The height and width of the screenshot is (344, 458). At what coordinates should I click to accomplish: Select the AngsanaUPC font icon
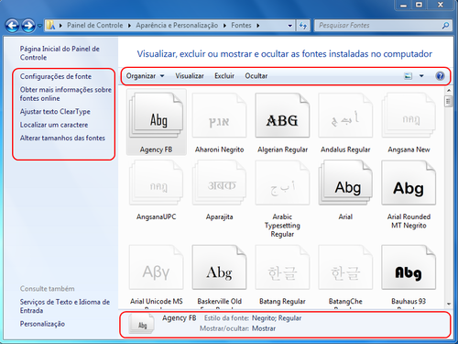tap(157, 183)
